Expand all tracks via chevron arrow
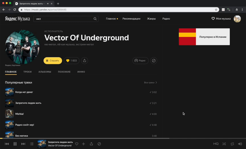Viewport: 246px width, 149px height. [x=156, y=82]
